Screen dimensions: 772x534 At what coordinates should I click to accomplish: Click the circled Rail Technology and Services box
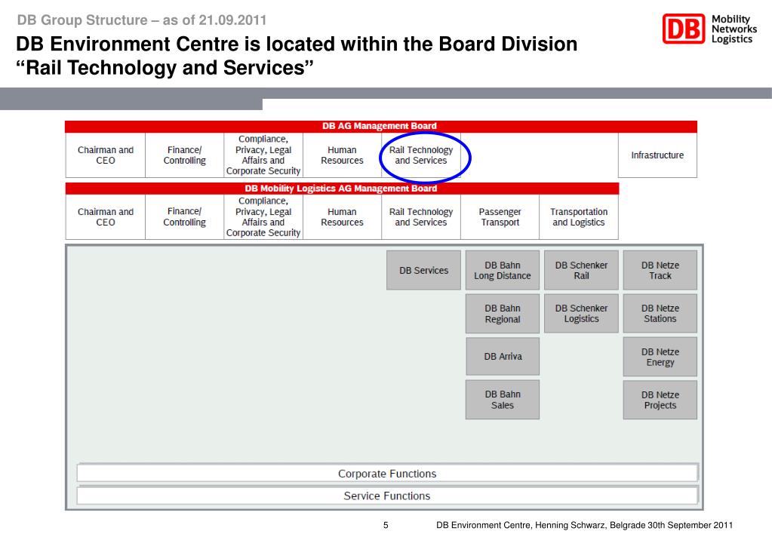click(421, 155)
